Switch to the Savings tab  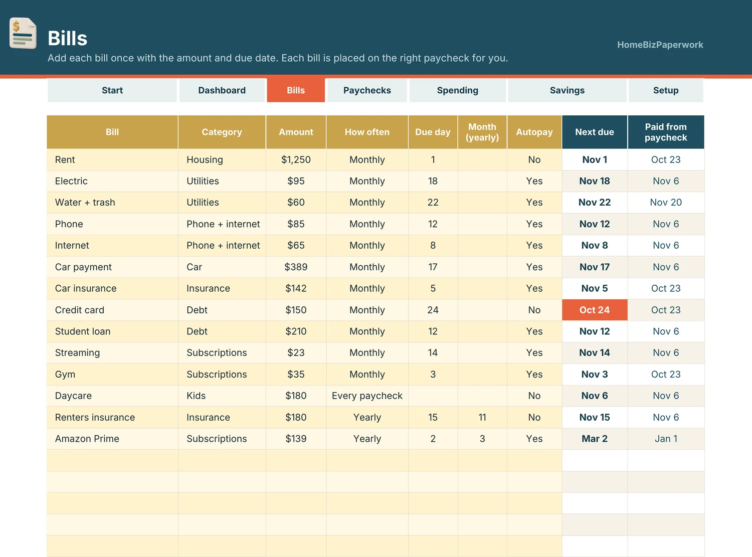(x=567, y=90)
